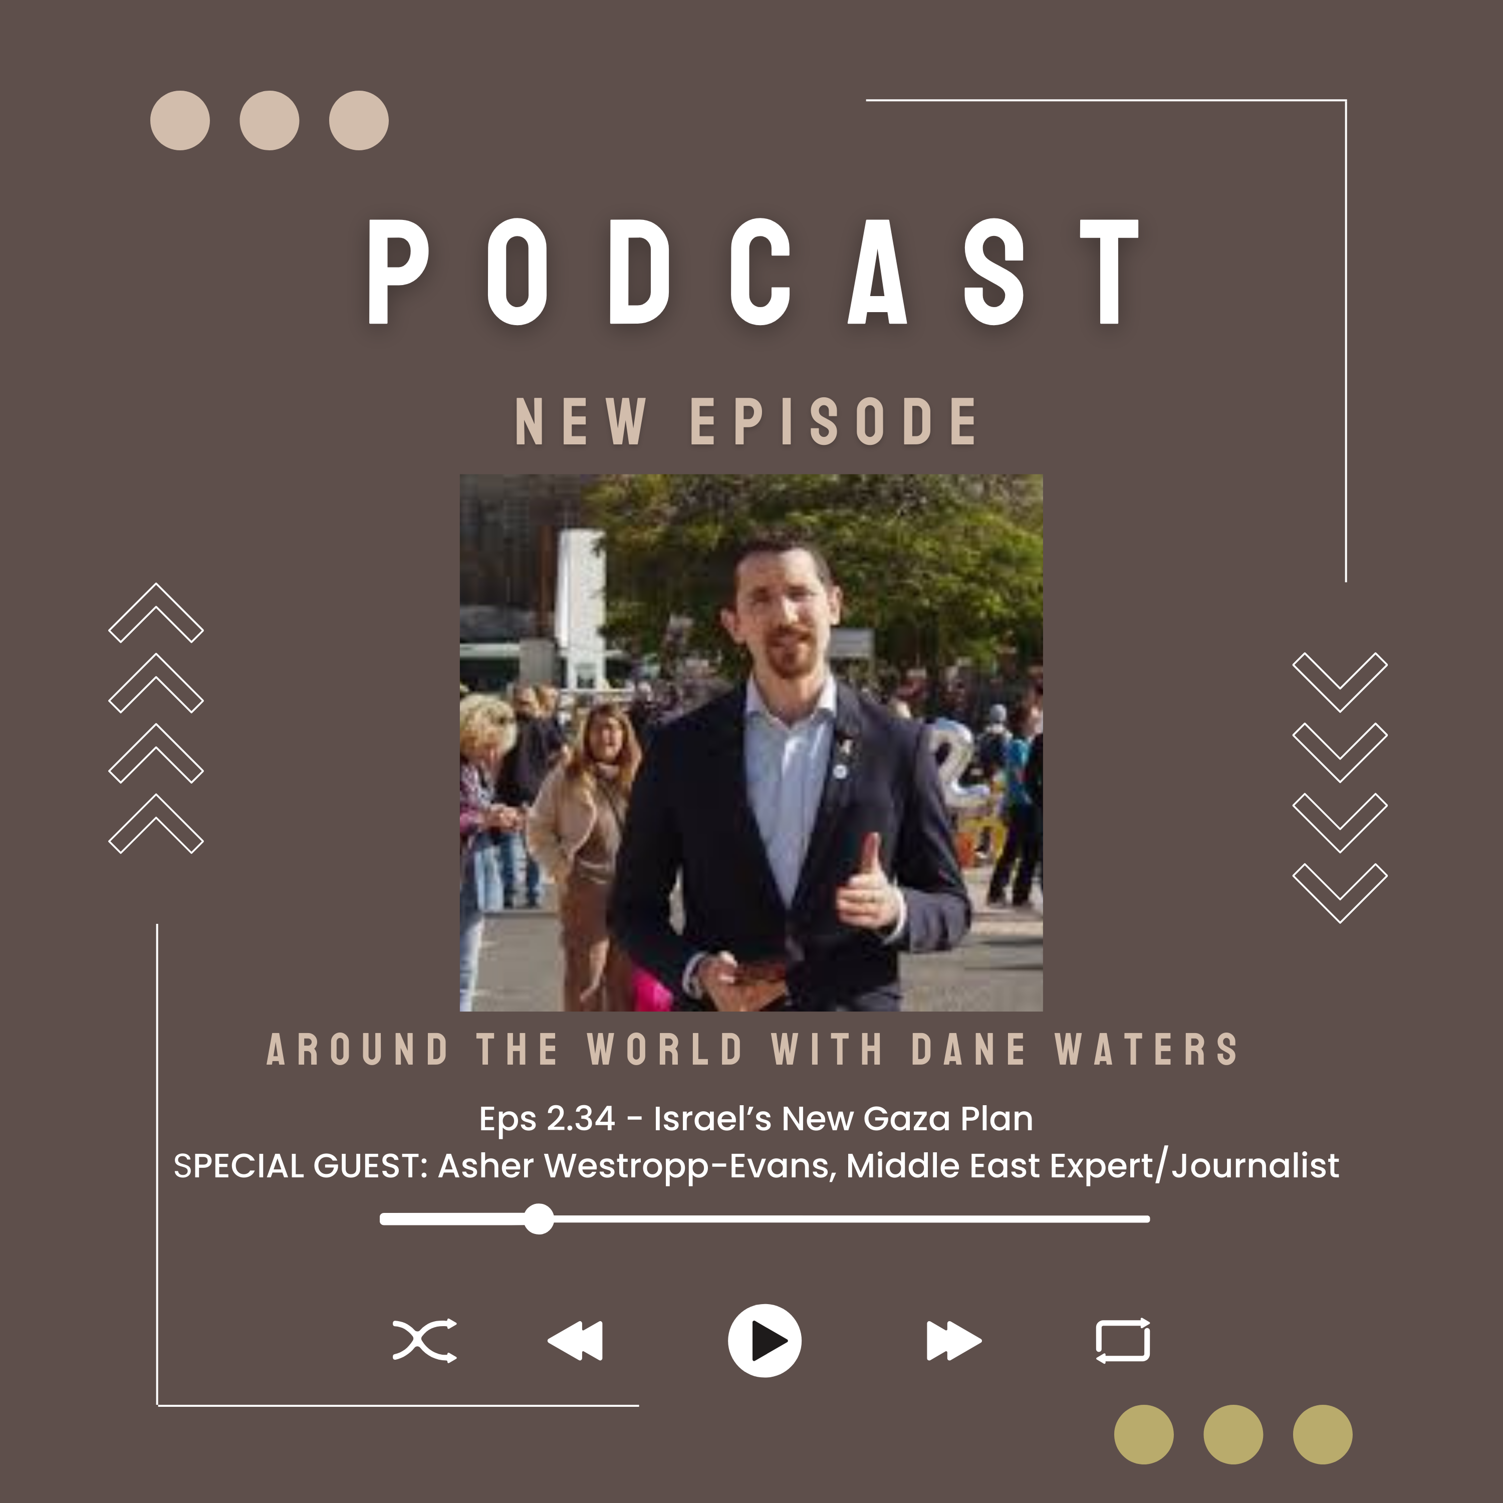Click the repeat loop icon
This screenshot has width=1503, height=1503.
[x=1123, y=1340]
